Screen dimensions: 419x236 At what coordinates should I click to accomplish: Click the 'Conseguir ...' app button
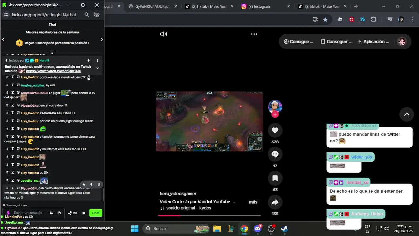[336, 42]
